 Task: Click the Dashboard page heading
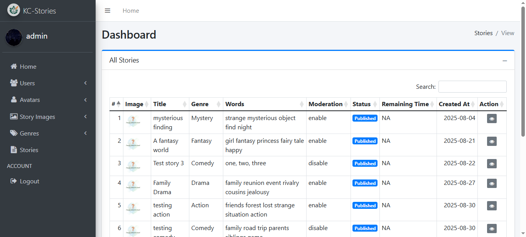tap(129, 35)
